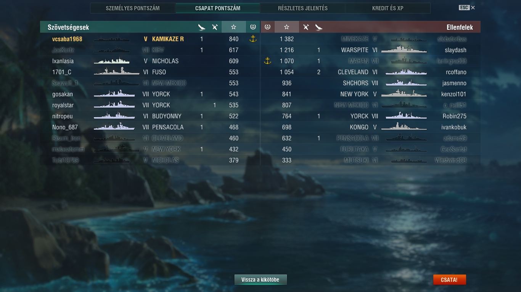Select player row vcsaba1968 Kamikaze R

click(150, 39)
